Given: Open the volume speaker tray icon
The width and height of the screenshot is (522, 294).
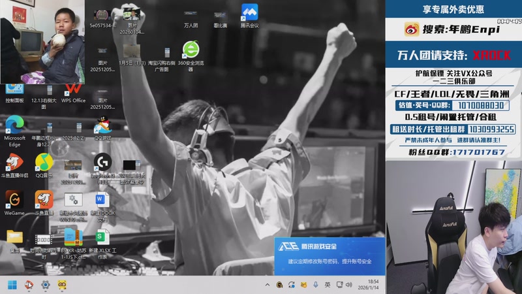Looking at the screenshot, I should (349, 285).
